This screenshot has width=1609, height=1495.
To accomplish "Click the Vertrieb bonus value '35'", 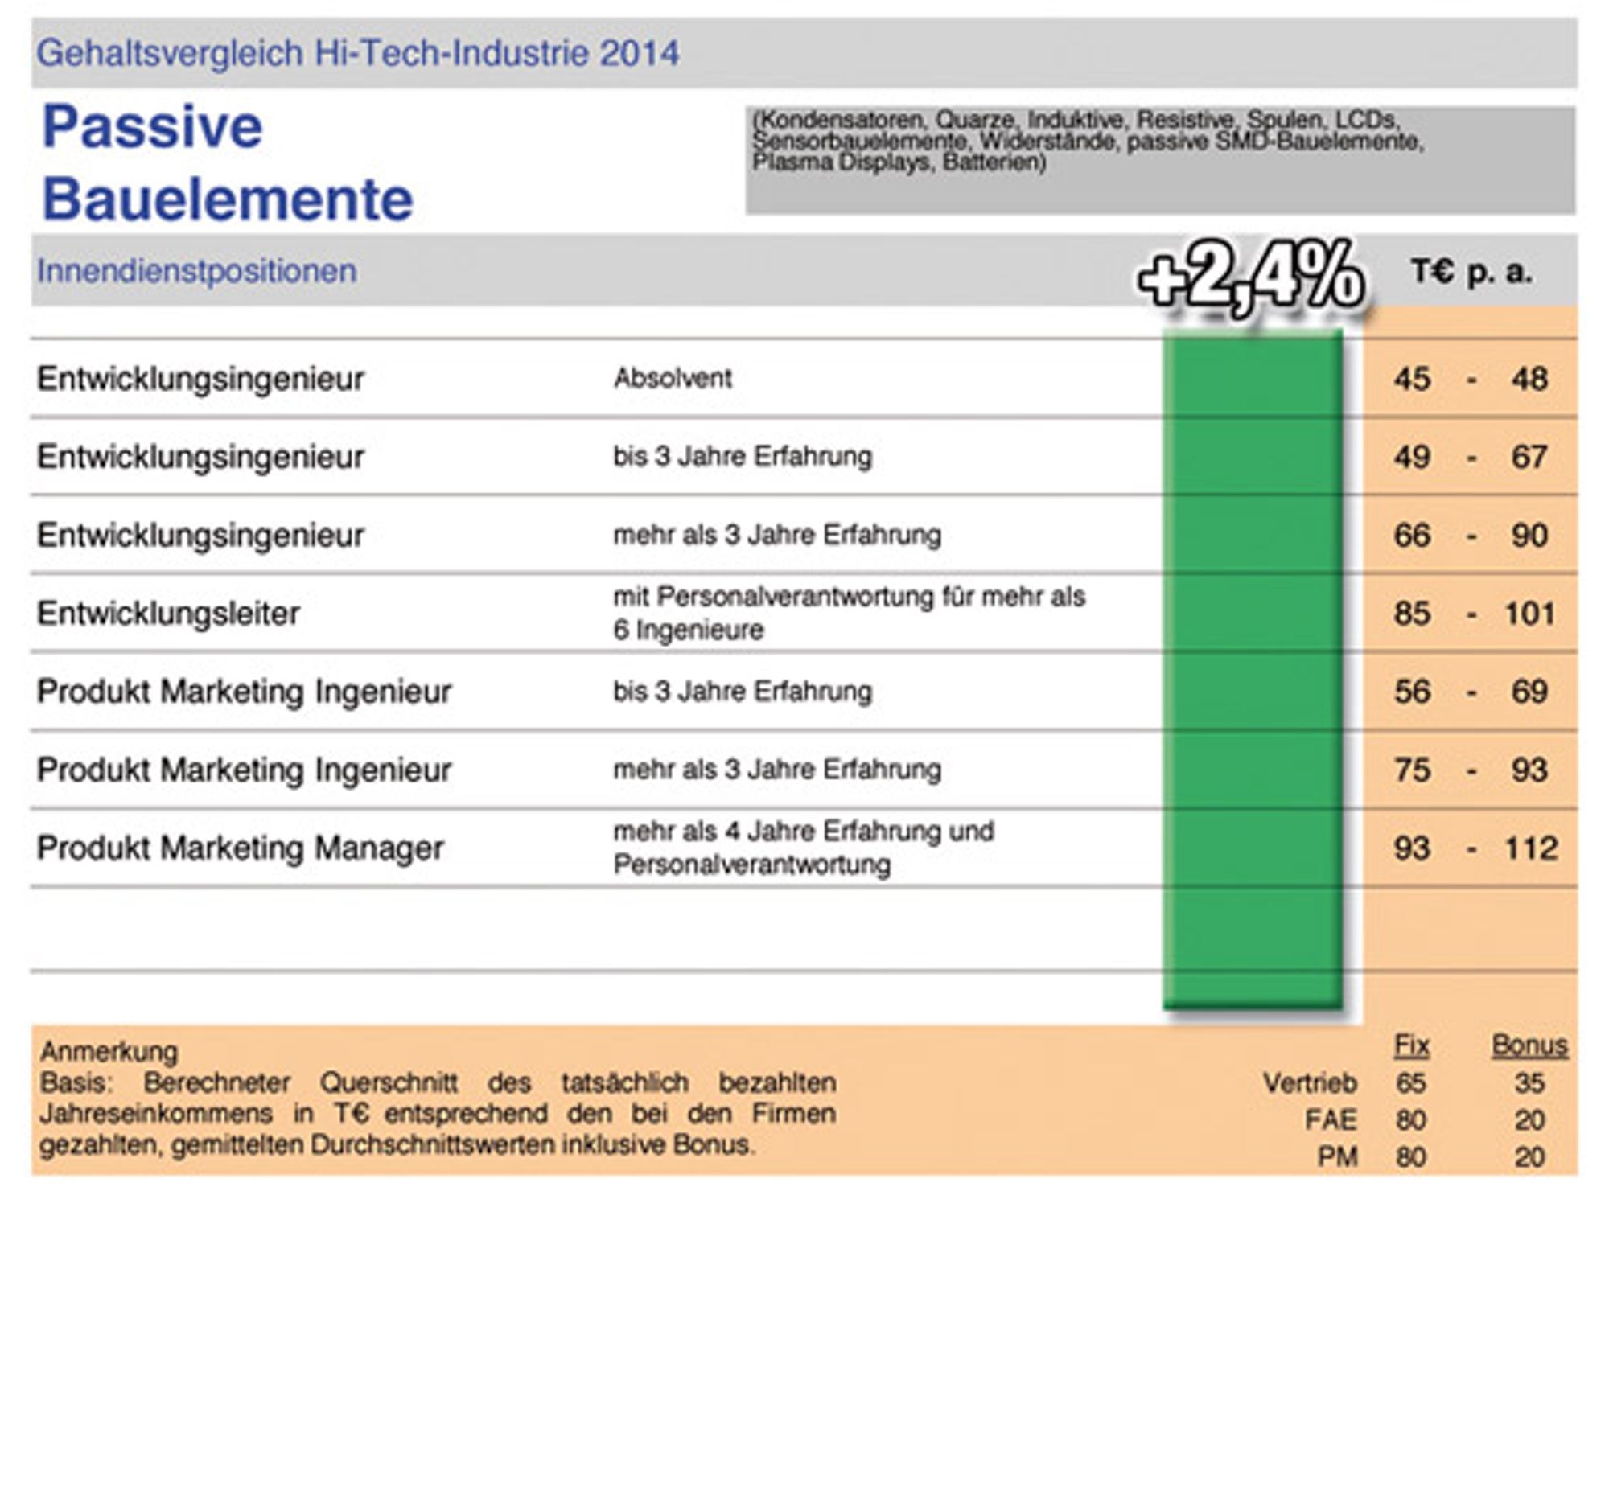I will tap(1529, 1083).
